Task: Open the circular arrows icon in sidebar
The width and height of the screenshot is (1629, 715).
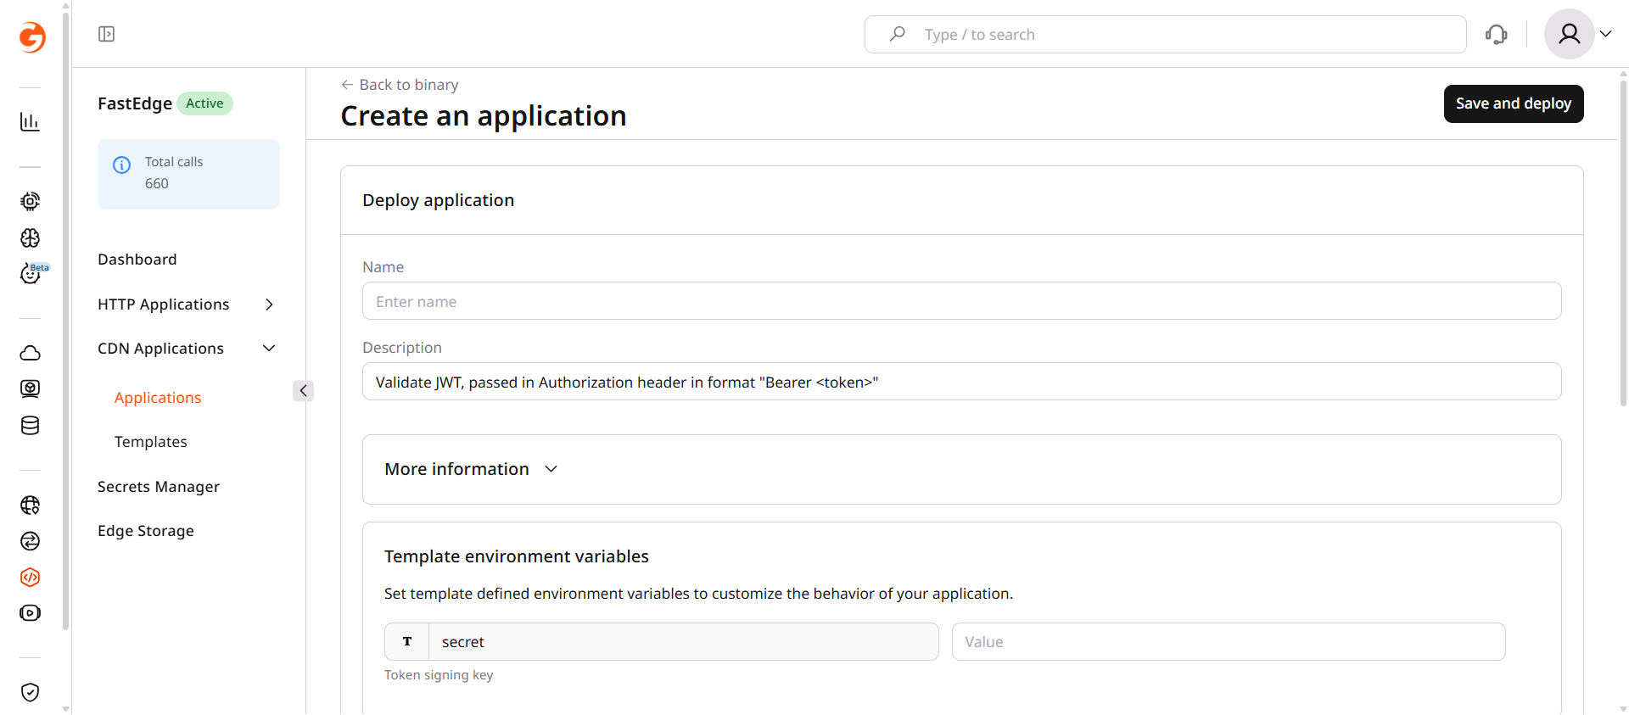Action: 30,541
